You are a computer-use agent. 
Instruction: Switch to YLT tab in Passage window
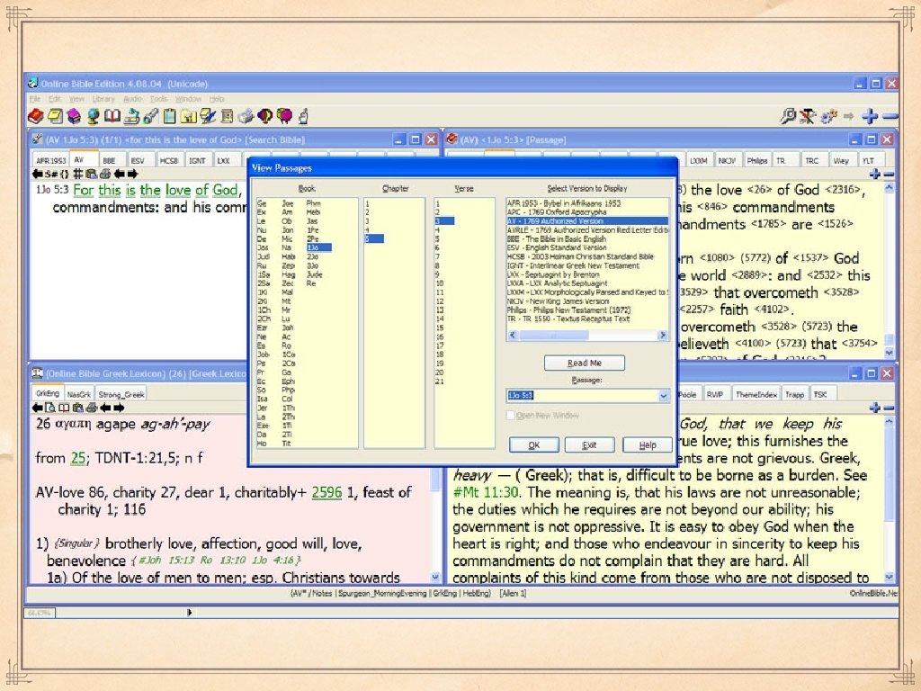coord(868,160)
